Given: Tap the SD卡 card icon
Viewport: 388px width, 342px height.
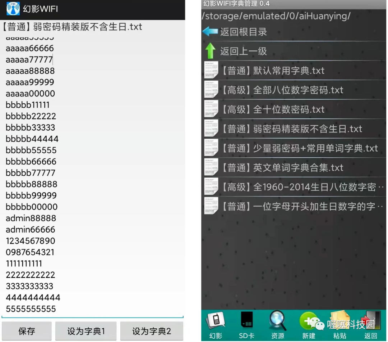Looking at the screenshot, I should [247, 320].
